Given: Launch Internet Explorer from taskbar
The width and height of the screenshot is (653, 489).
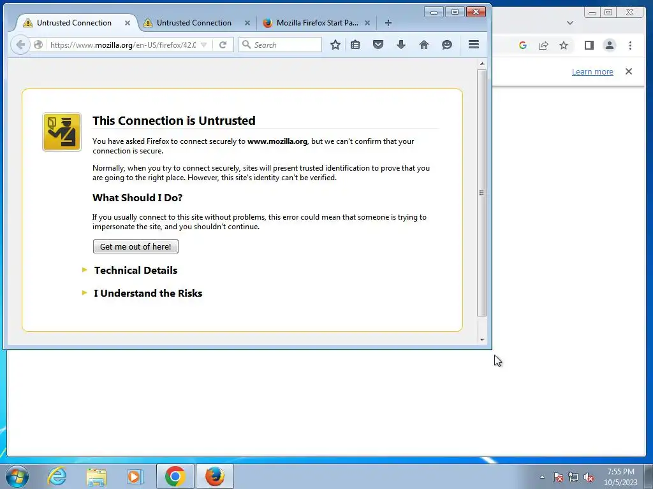Looking at the screenshot, I should tap(57, 476).
